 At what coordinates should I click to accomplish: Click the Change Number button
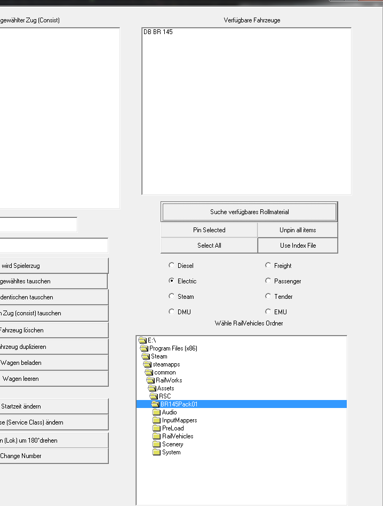click(x=54, y=455)
